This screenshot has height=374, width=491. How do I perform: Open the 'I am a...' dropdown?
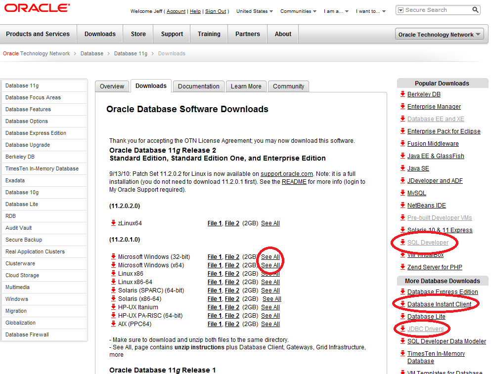(x=336, y=11)
